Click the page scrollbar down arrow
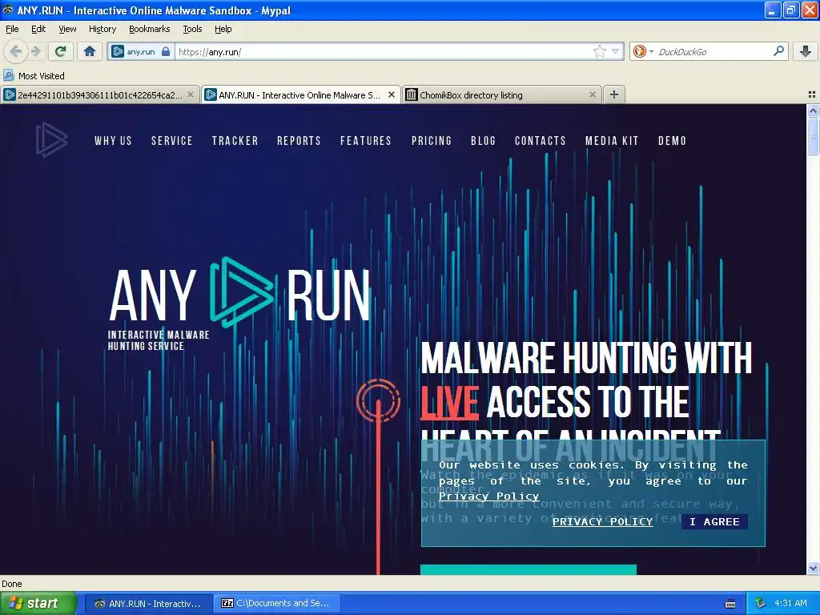Screen dimensions: 820x615 point(813,568)
